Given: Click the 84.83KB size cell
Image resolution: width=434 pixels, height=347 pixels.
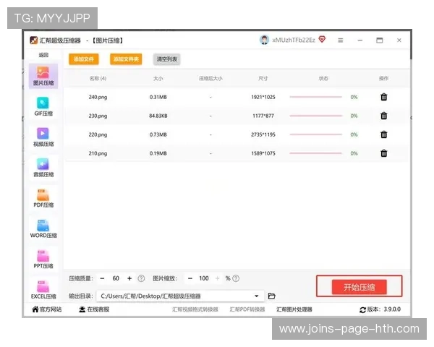Looking at the screenshot, I should (x=158, y=116).
